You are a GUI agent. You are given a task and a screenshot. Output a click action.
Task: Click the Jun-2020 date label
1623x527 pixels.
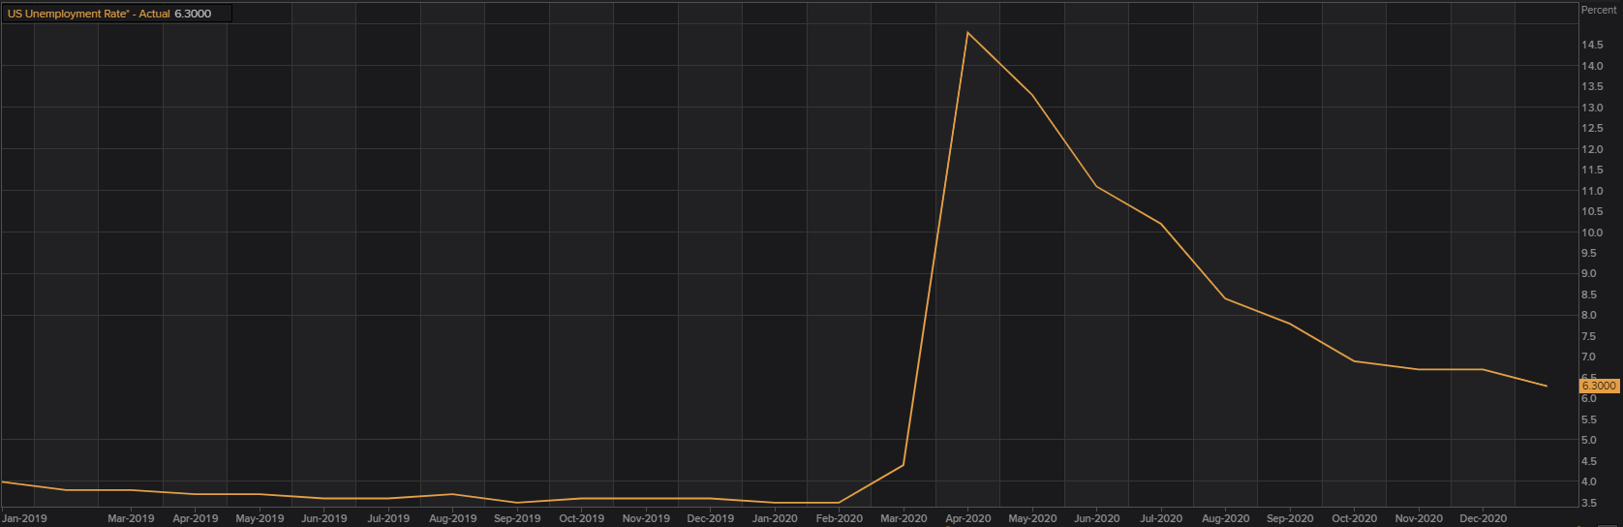[x=1096, y=518]
